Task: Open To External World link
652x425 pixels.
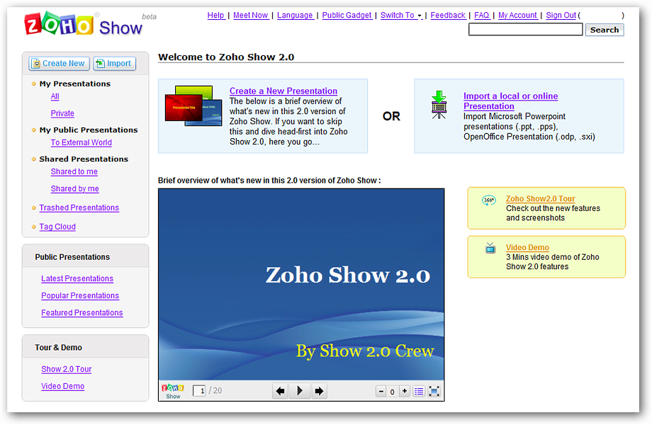Action: point(81,142)
